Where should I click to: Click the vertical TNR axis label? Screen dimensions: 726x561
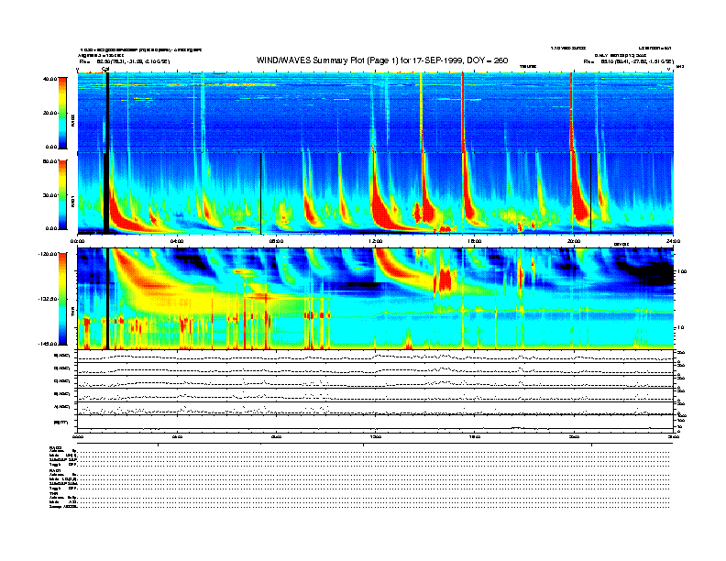click(x=73, y=313)
